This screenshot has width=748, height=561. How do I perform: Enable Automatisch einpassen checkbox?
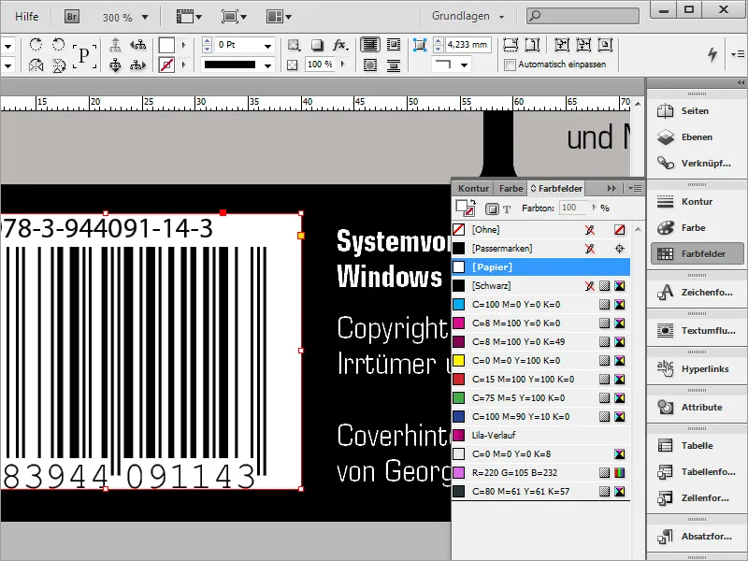[x=510, y=65]
